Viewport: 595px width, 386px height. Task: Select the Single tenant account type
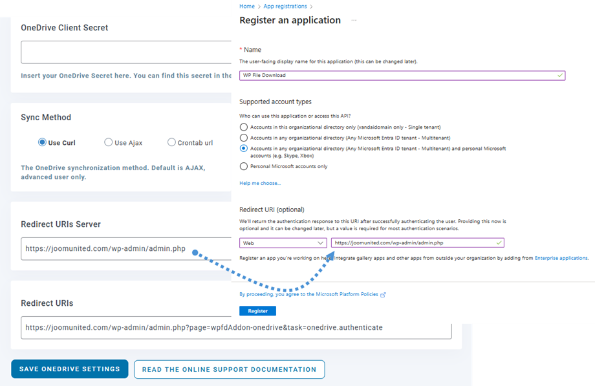pyautogui.click(x=243, y=127)
